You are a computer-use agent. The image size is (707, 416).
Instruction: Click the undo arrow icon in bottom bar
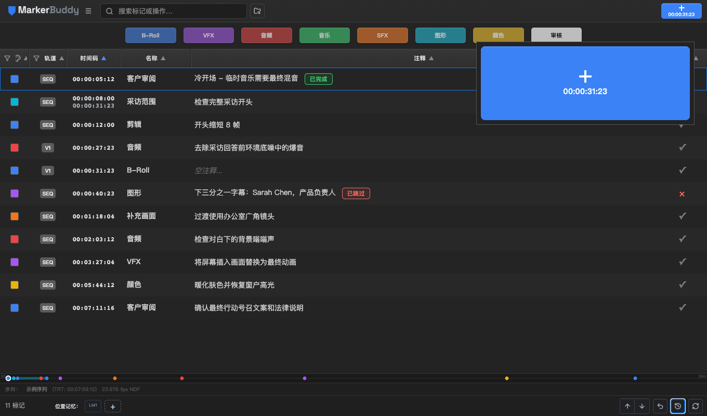660,406
